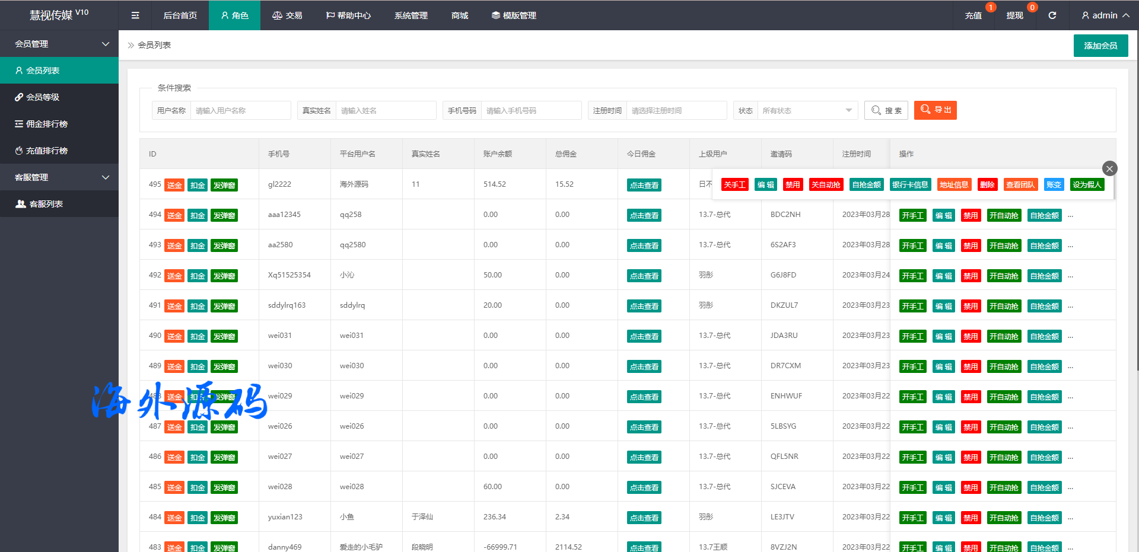Screen dimensions: 1139x552
Task: Click the 用户名称 search input field
Action: point(240,110)
